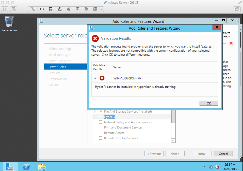The width and height of the screenshot is (243, 171).
Task: Click the Next button
Action: point(175,154)
